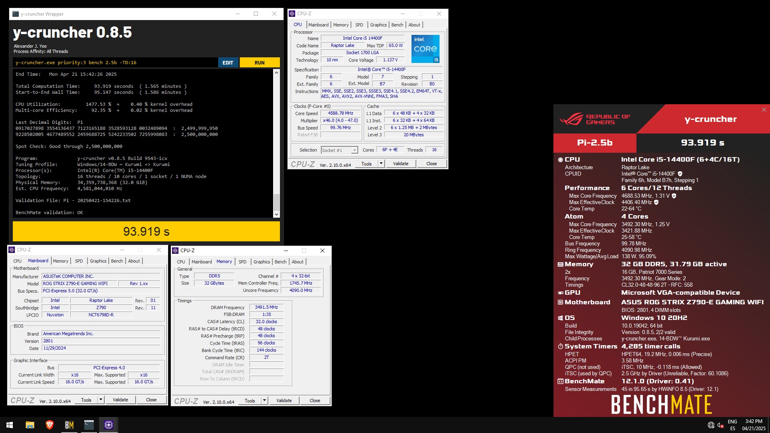770x433 pixels.
Task: Expand Tools dropdown arrow in CPU window
Action: click(x=381, y=164)
